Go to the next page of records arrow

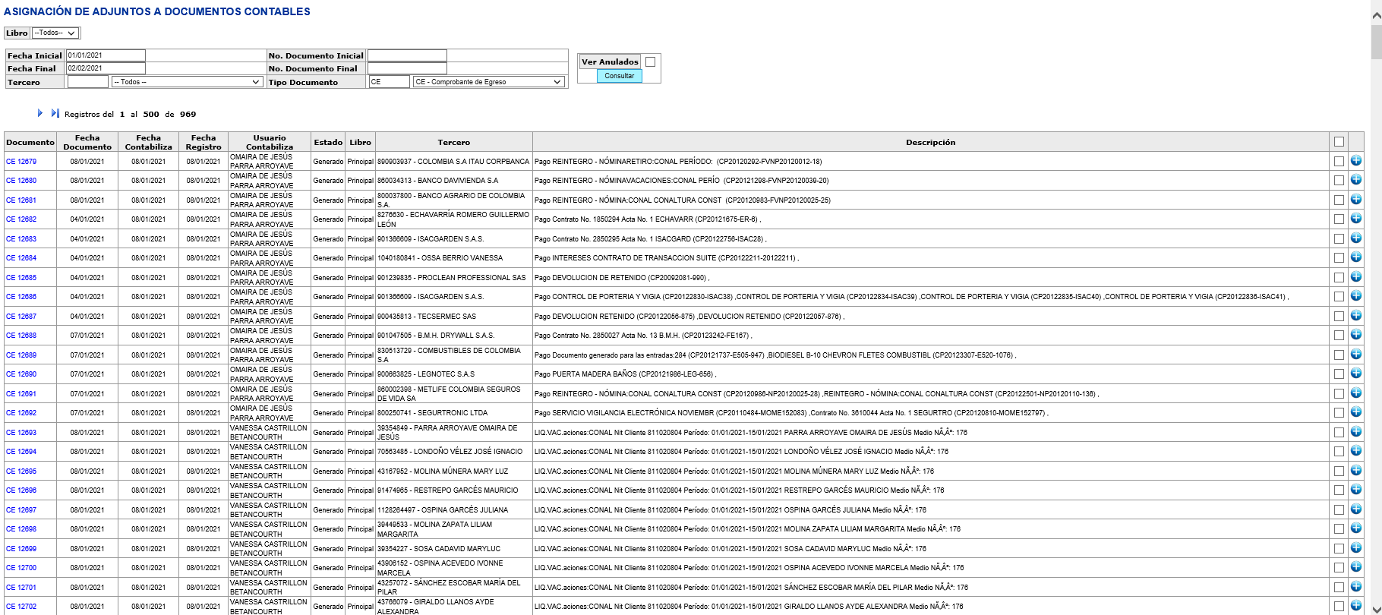(40, 113)
